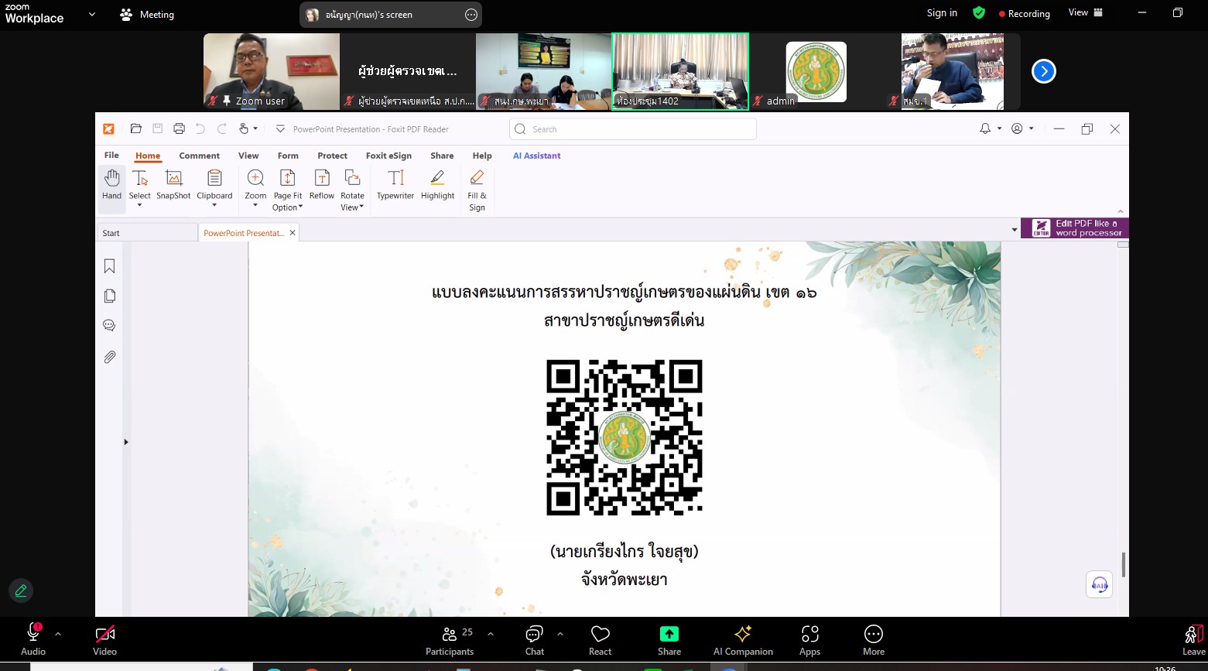Viewport: 1208px width, 671px height.
Task: Expand chat options caret
Action: pyautogui.click(x=560, y=634)
